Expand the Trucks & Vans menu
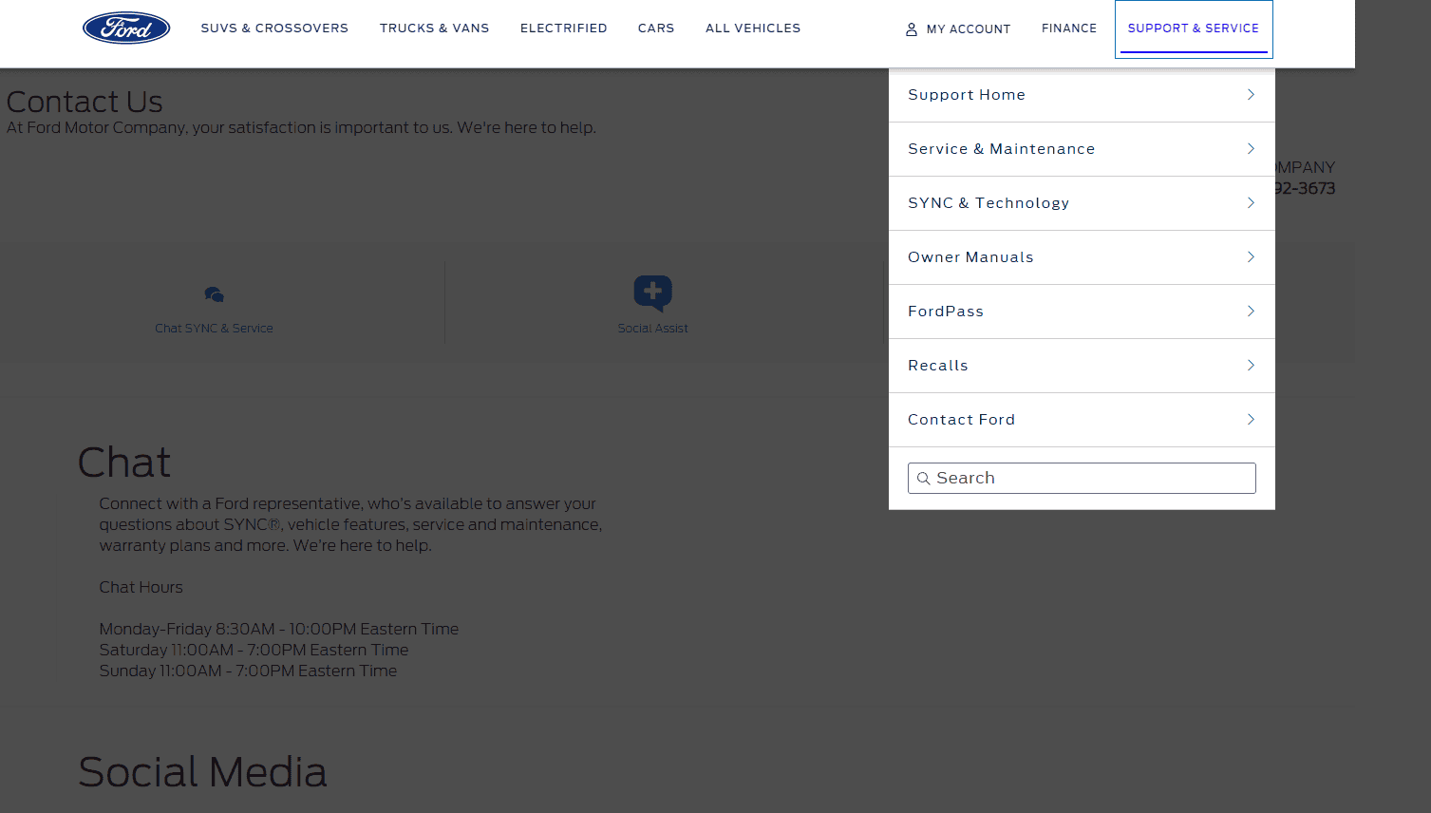 434,28
